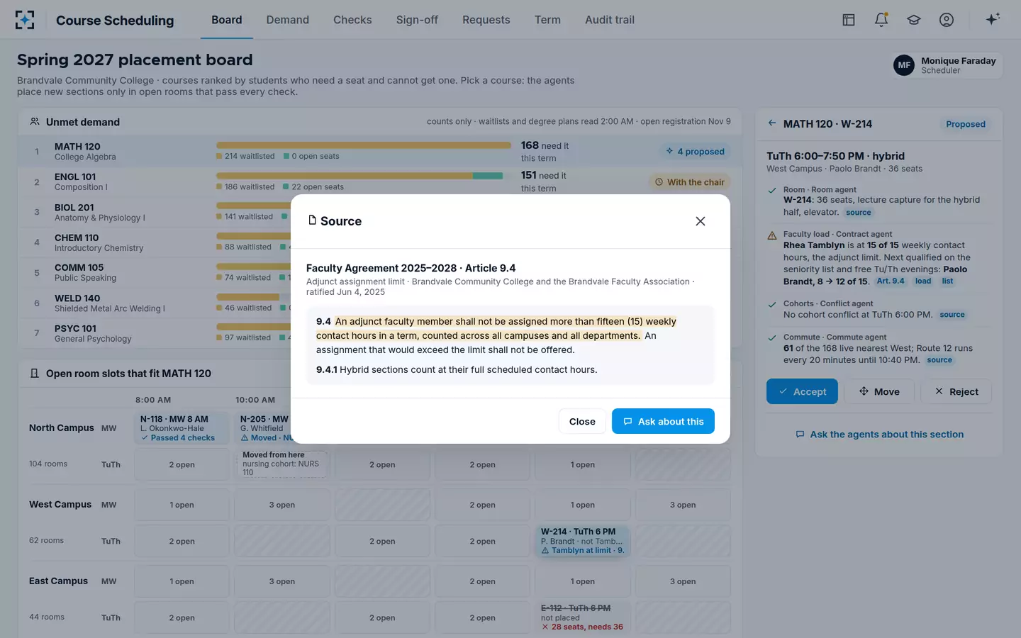1021x638 pixels.
Task: Click the E-112 TuTh 6 PM not placed card
Action: click(x=583, y=617)
